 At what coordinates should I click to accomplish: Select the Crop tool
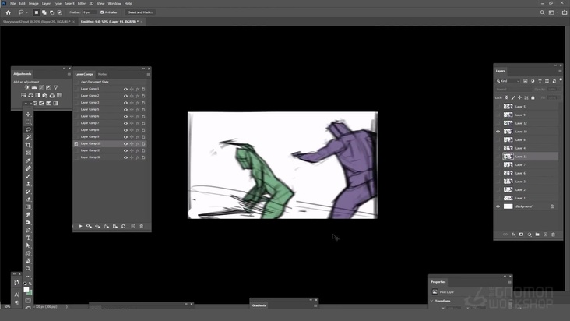pos(29,145)
